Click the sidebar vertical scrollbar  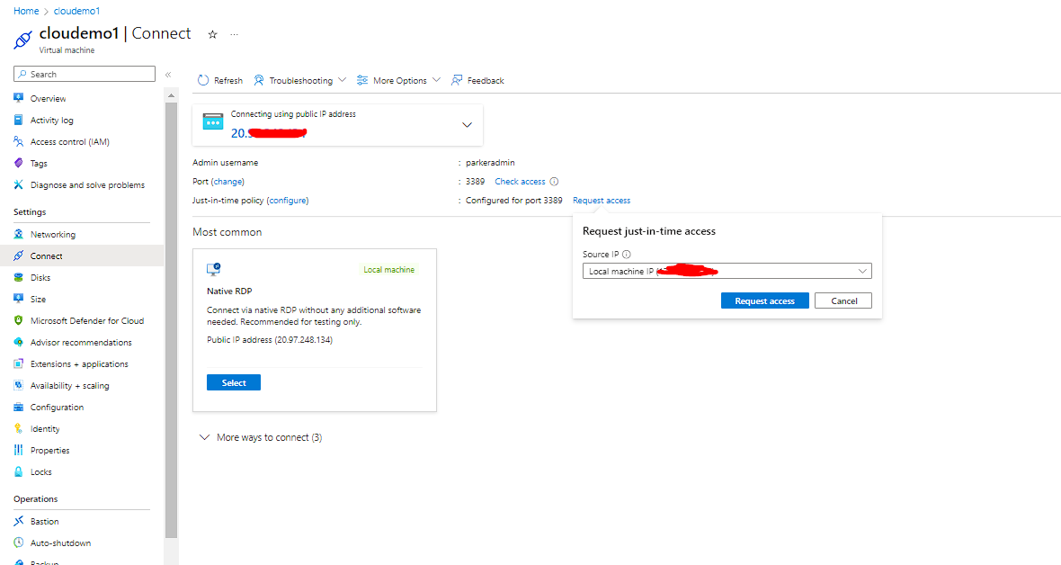[x=171, y=318]
